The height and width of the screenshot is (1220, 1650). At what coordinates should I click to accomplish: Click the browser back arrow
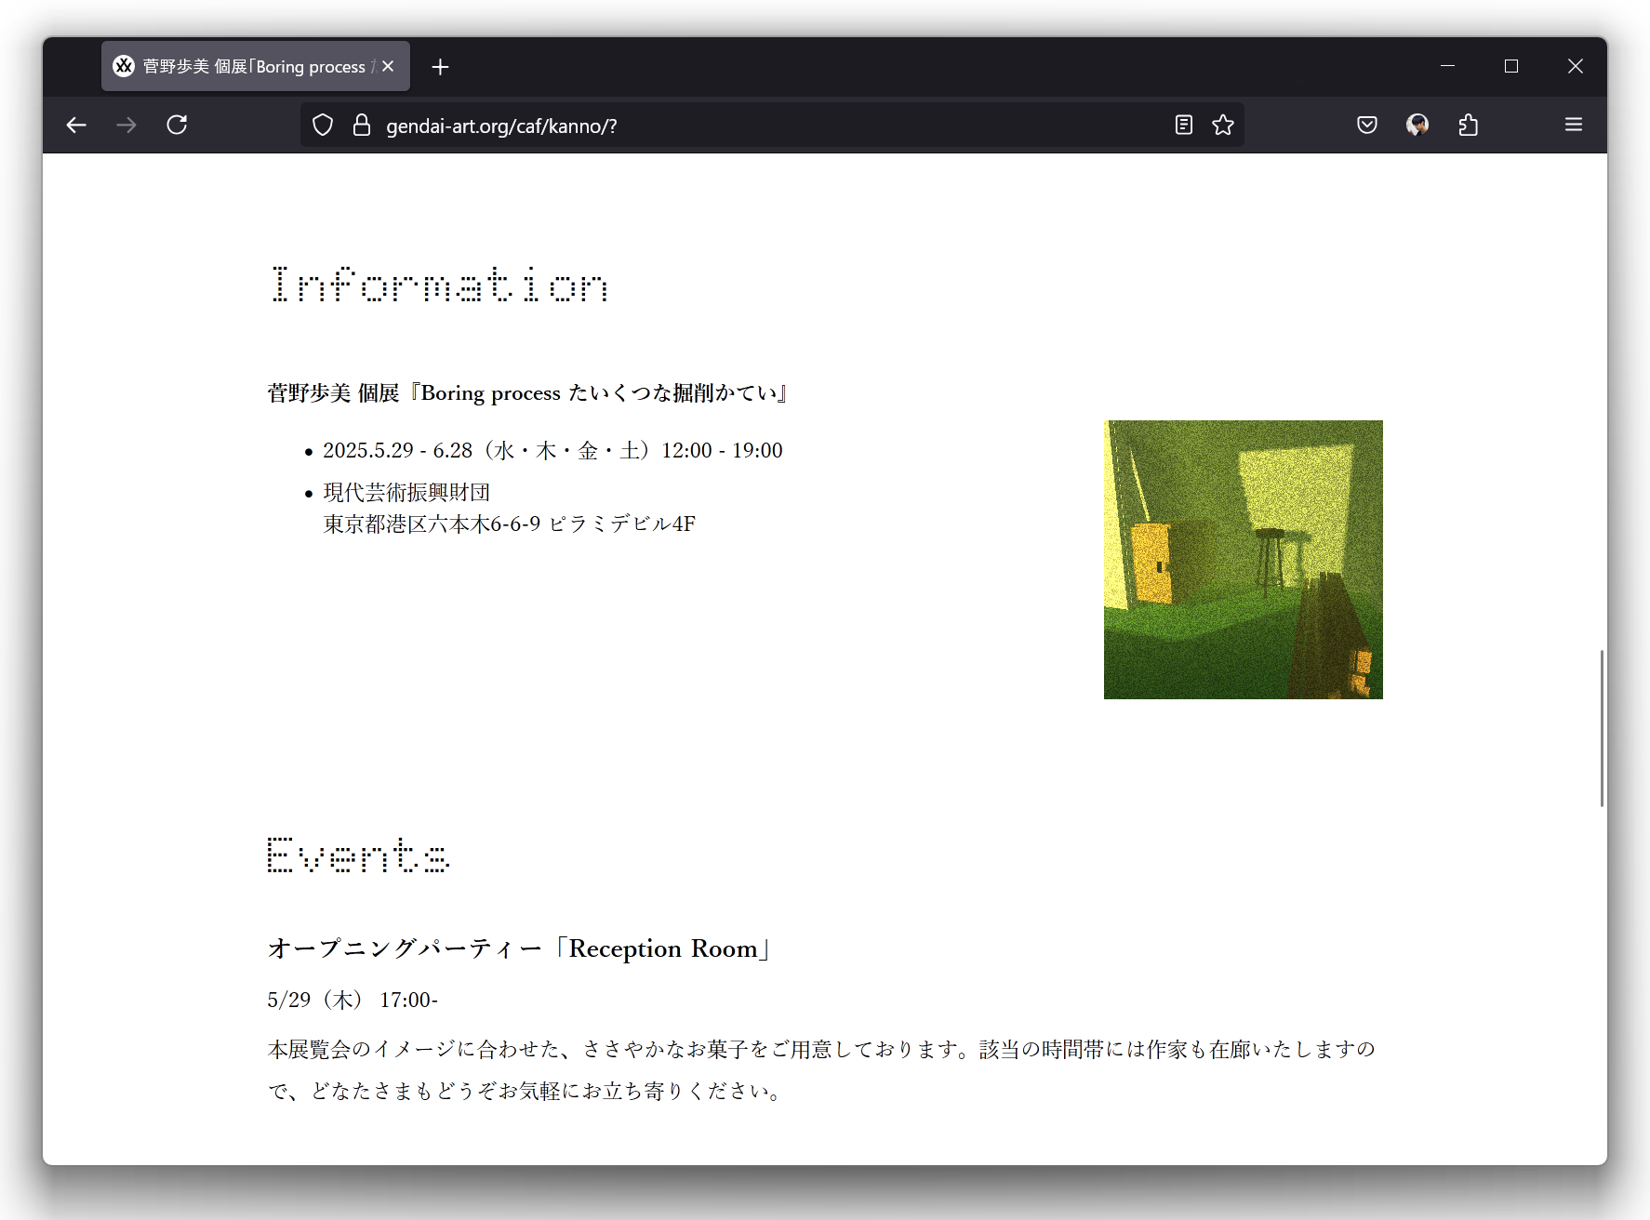(76, 125)
